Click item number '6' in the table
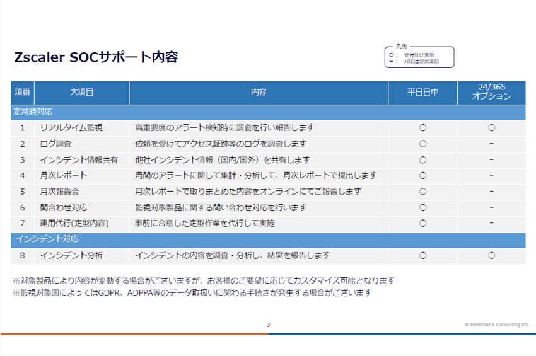The image size is (536, 356). (x=23, y=208)
